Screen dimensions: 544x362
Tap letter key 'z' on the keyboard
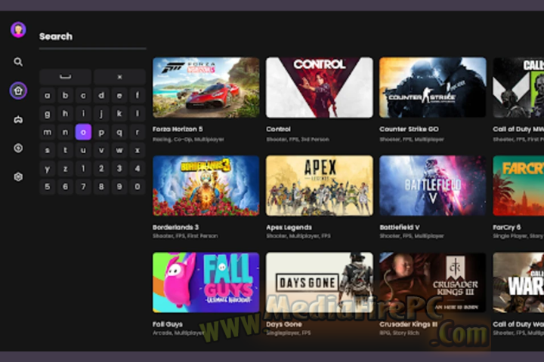pos(65,169)
